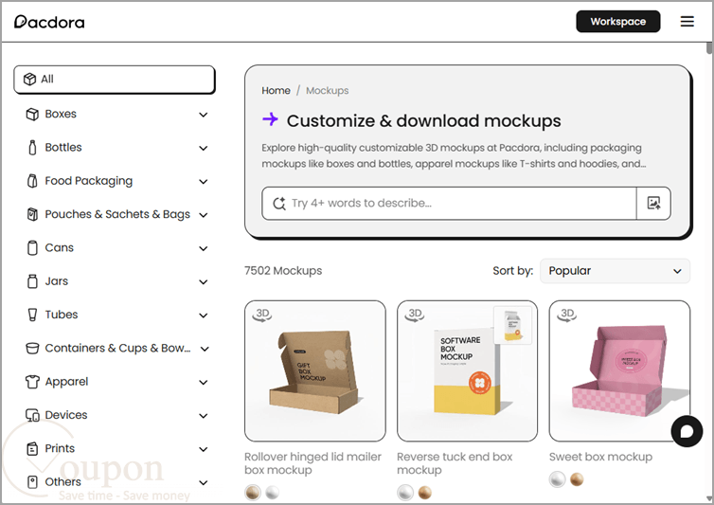Screen dimensions: 714x505
Task: Click the Containers & Cups icon
Action: [x=32, y=349]
